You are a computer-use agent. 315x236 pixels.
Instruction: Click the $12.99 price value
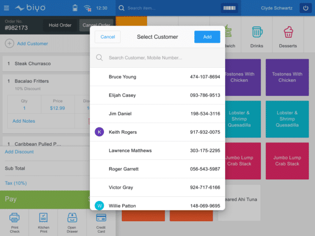[x=57, y=108]
